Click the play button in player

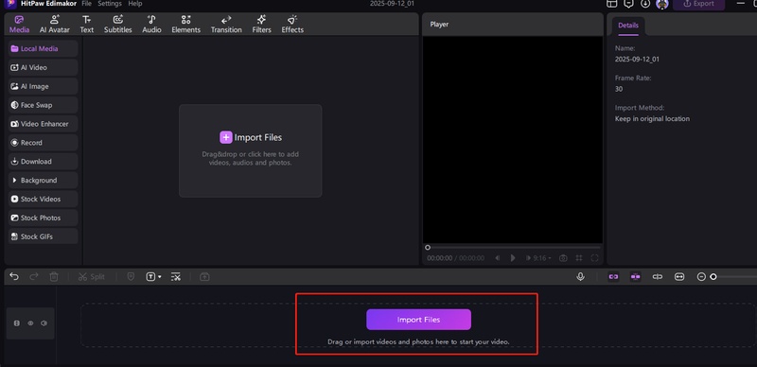(x=513, y=258)
